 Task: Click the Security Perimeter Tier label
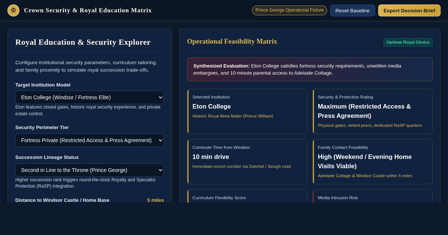(42, 128)
